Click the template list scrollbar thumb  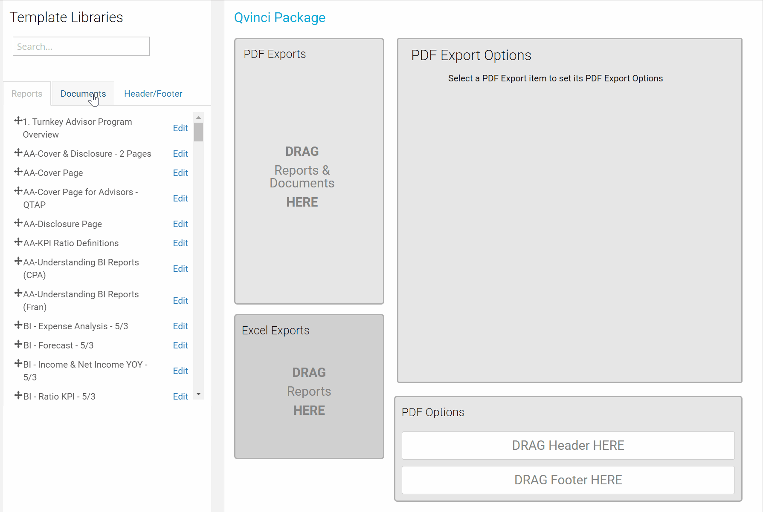198,132
